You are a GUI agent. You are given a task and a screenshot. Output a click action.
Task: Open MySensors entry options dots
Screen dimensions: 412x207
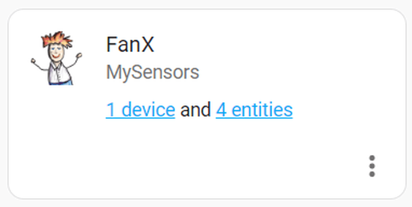click(x=372, y=166)
